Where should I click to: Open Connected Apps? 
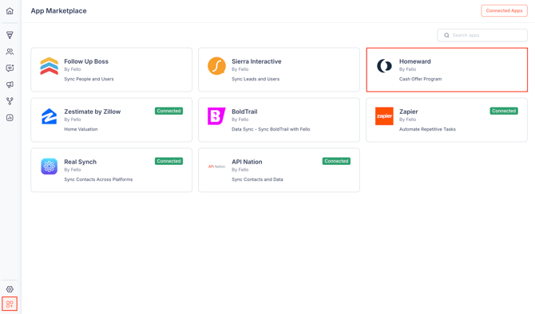point(505,11)
